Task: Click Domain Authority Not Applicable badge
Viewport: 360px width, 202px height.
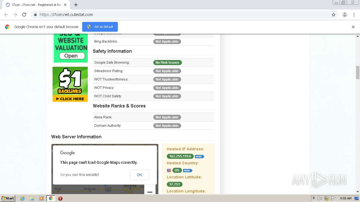Action: [167, 126]
